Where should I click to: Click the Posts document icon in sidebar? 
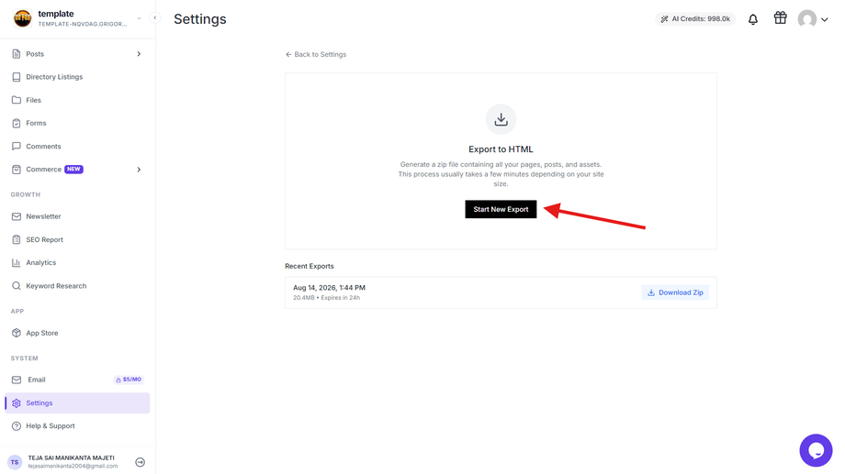pyautogui.click(x=17, y=54)
